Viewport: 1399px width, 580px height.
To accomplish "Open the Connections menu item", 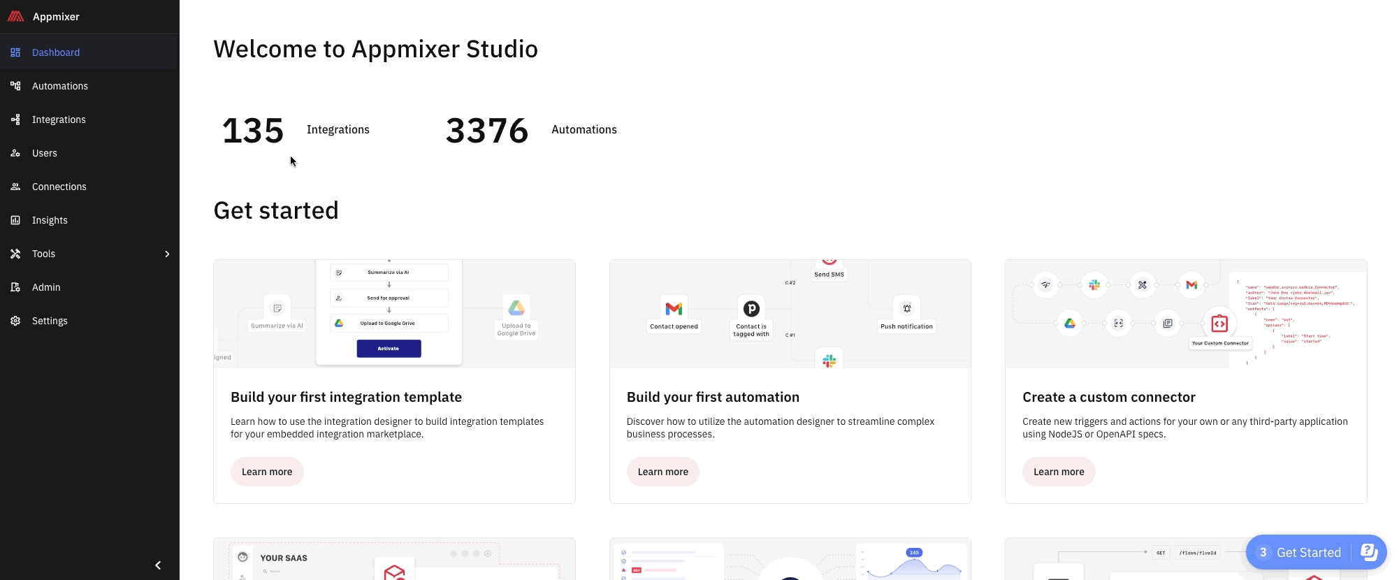I will (x=59, y=187).
